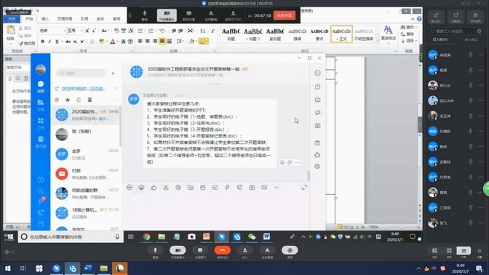
Task: Toggle Italic in Word ribbon
Action: (x=49, y=41)
